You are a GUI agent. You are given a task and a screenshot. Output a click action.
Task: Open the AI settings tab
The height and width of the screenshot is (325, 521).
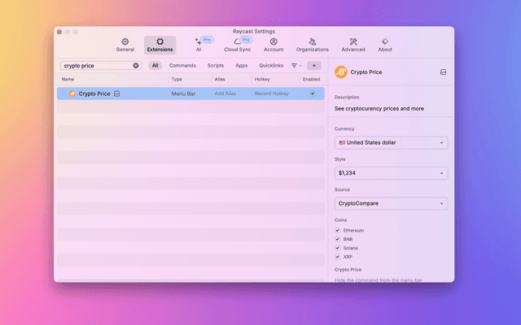tap(198, 45)
